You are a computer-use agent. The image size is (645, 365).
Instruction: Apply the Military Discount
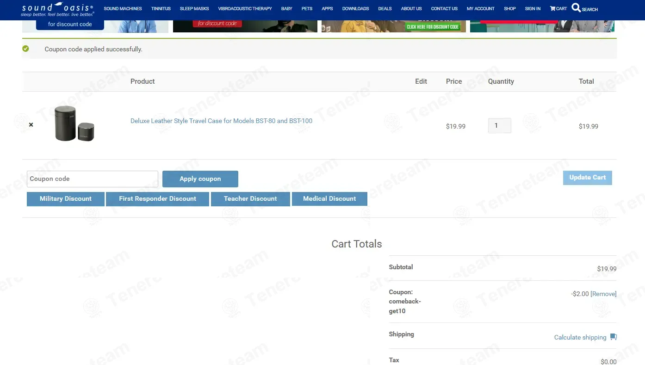click(x=66, y=199)
